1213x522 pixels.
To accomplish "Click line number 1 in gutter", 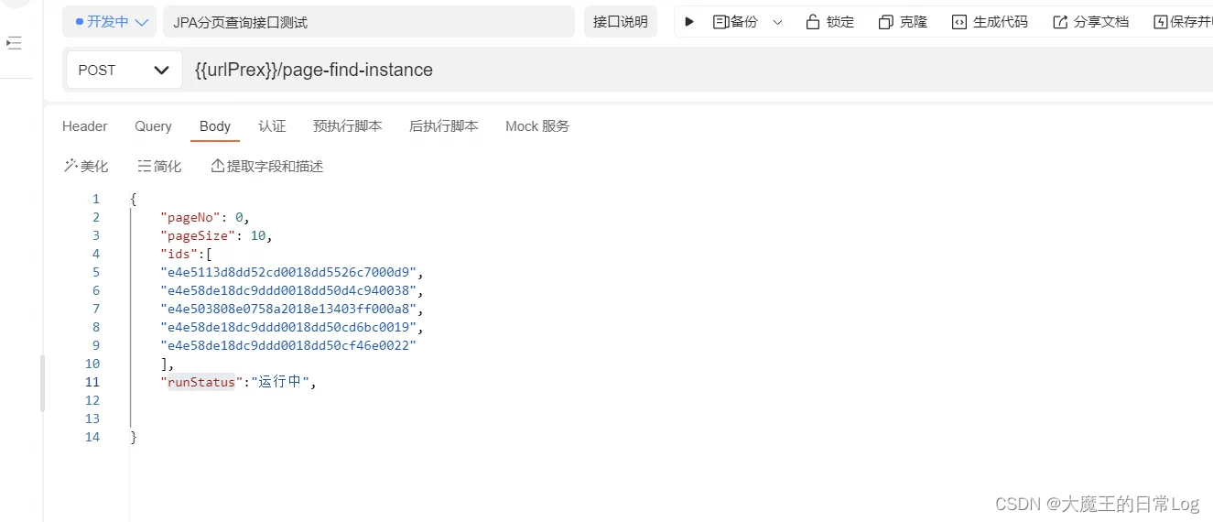I will pyautogui.click(x=96, y=199).
